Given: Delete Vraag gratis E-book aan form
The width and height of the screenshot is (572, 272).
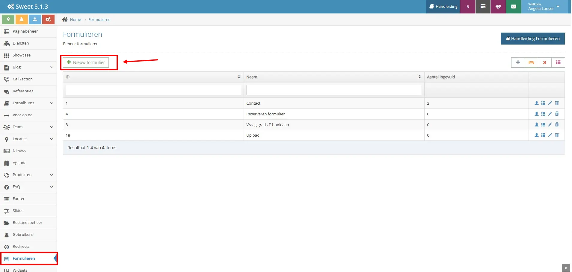Looking at the screenshot, I should 557,125.
